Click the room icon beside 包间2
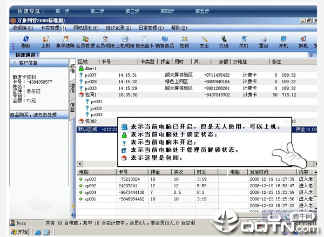Screen dimensions: 324x237 point(81,121)
